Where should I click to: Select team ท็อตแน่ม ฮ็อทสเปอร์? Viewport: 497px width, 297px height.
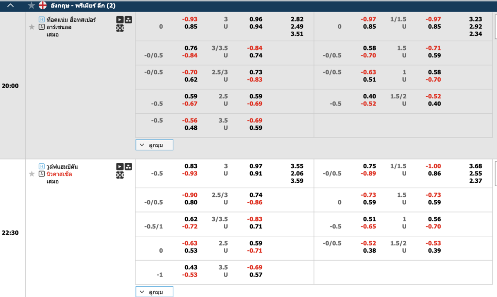pos(71,19)
